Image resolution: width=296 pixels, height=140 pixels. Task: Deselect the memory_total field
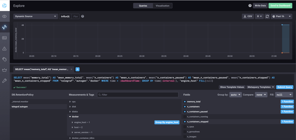click(194, 102)
